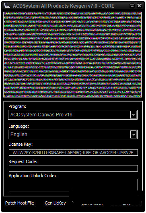Click the Application Unlock Code text area
The height and width of the screenshot is (213, 146).
[x=73, y=185]
